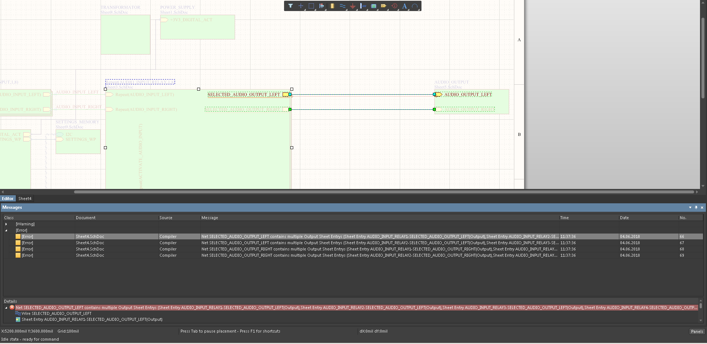This screenshot has height=344, width=707.
Task: Pin the Messages panel
Action: [696, 207]
